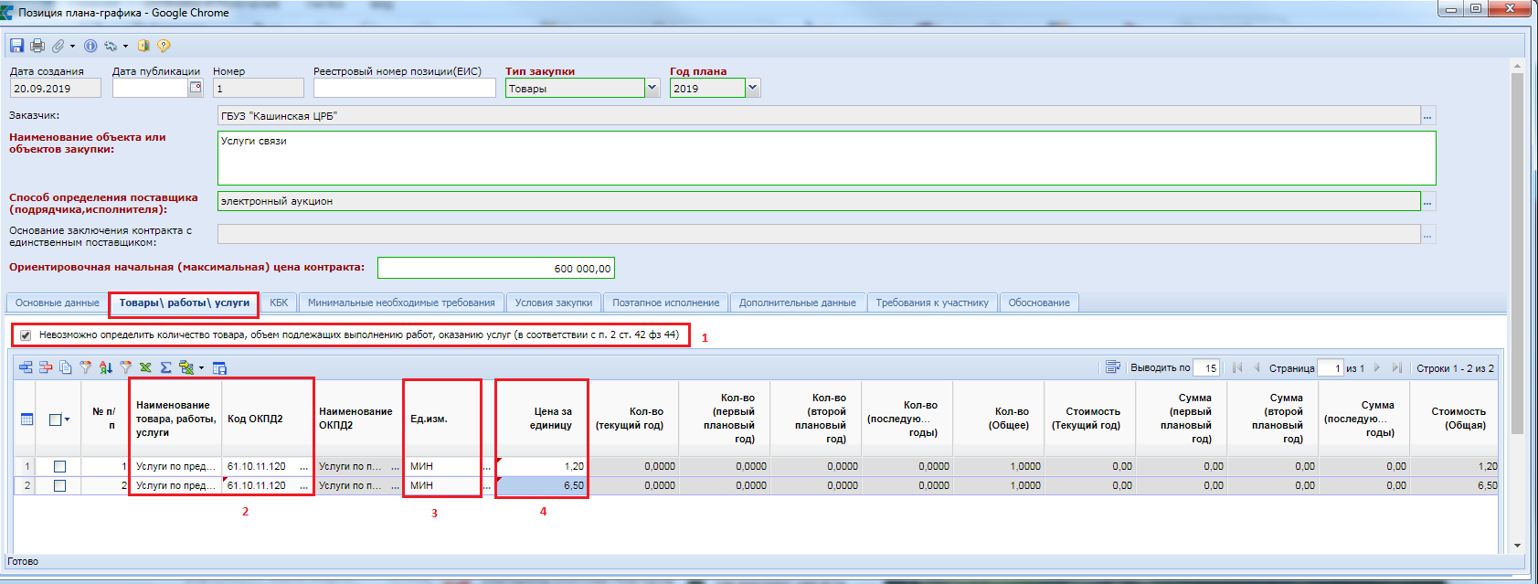
Task: Open the paperclip attachment dropdown arrow
Action: (x=72, y=47)
